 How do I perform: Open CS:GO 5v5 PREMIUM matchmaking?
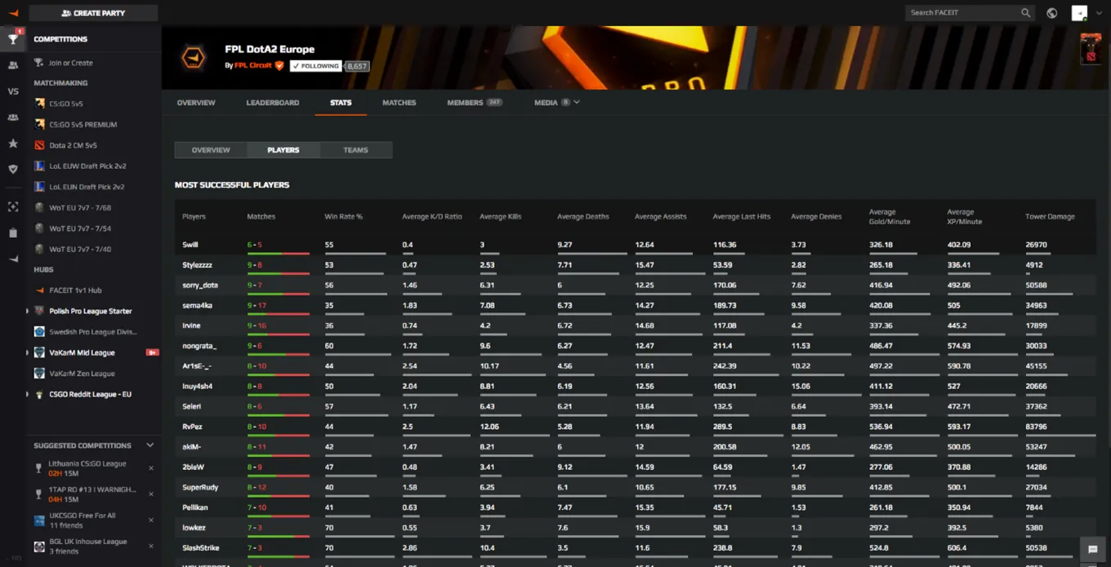pos(83,124)
